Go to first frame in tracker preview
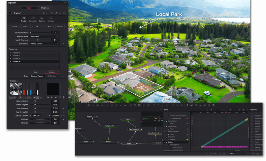The height and width of the screenshot is (161, 266). pyautogui.click(x=48, y=97)
